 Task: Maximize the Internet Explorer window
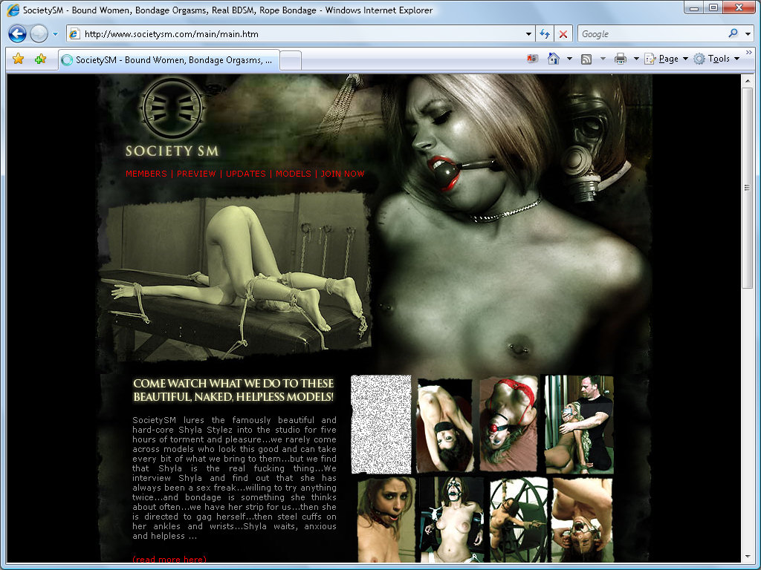[x=713, y=7]
